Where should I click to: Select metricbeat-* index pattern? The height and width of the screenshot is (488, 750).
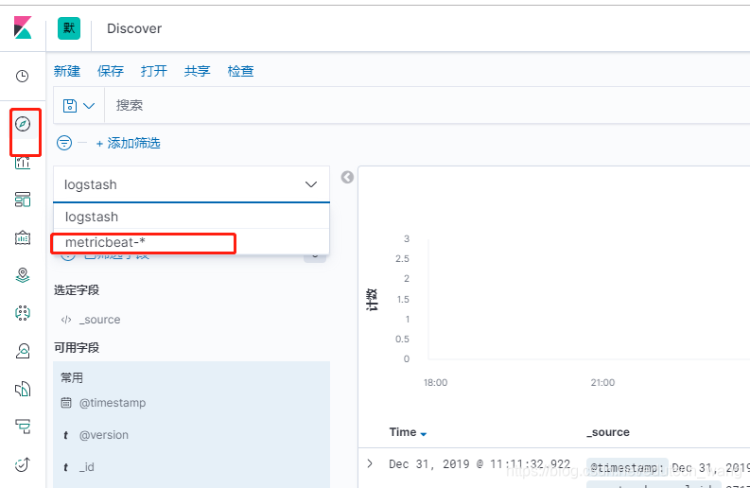click(x=191, y=242)
